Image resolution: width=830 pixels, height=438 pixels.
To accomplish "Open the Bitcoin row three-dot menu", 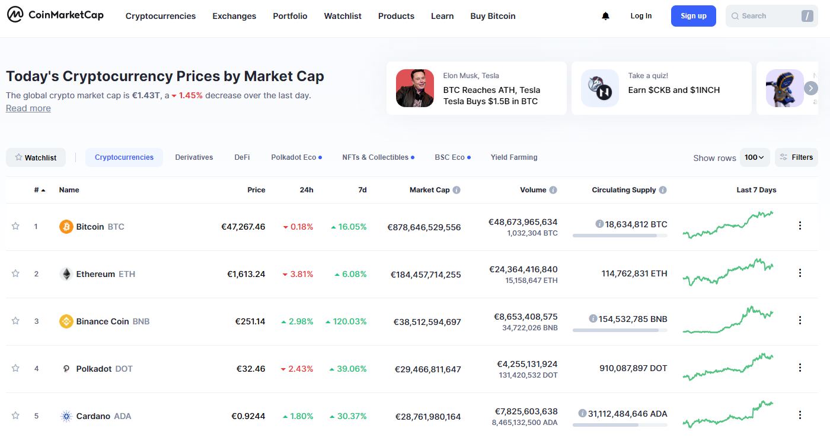I will [x=800, y=226].
